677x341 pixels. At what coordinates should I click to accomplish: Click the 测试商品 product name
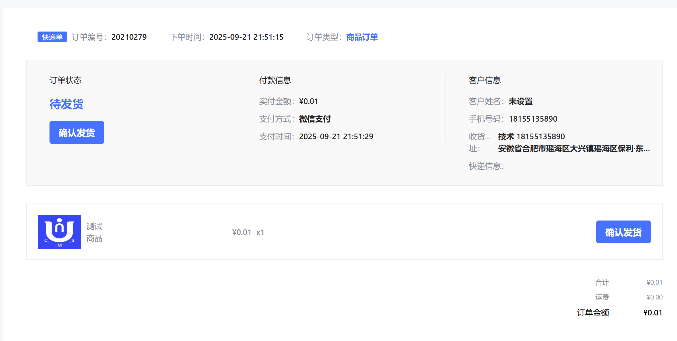[x=94, y=232]
